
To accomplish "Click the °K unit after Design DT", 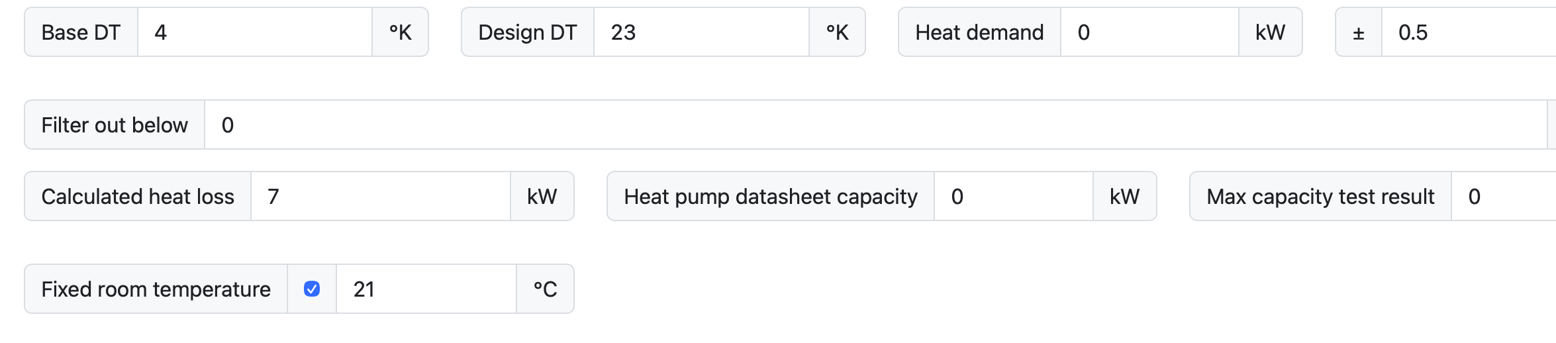I will (x=837, y=32).
